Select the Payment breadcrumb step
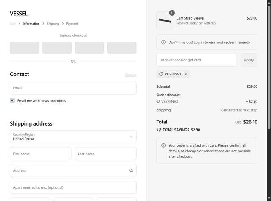This screenshot has height=201, width=271. pyautogui.click(x=72, y=24)
